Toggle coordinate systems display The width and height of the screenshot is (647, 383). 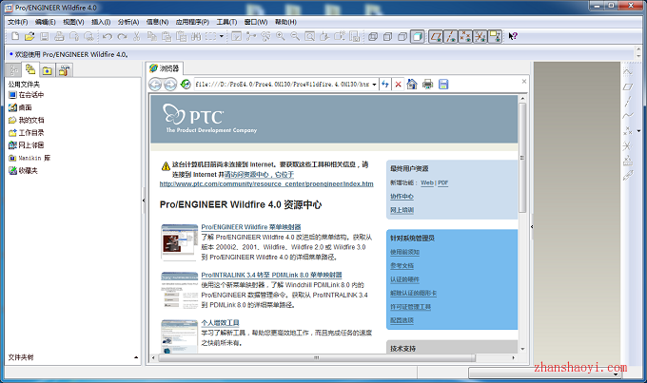tap(480, 36)
